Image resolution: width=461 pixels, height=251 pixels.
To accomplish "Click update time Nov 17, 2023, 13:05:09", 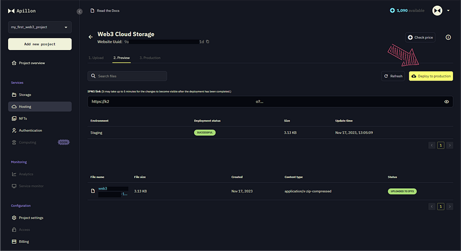I will point(354,132).
